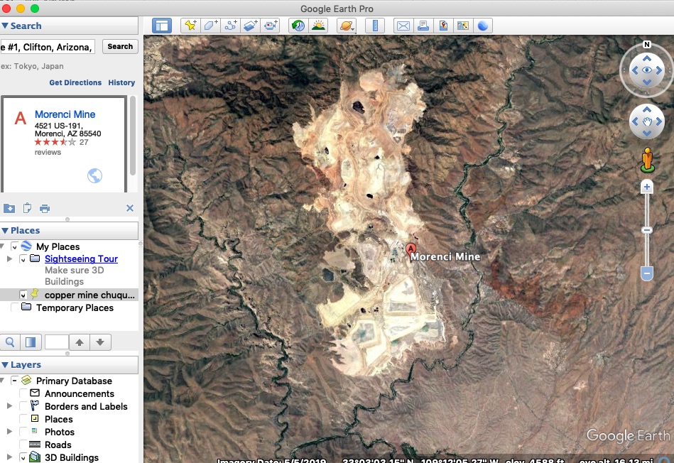Toggle sunlight across the landscape
674x463 pixels.
click(x=317, y=26)
